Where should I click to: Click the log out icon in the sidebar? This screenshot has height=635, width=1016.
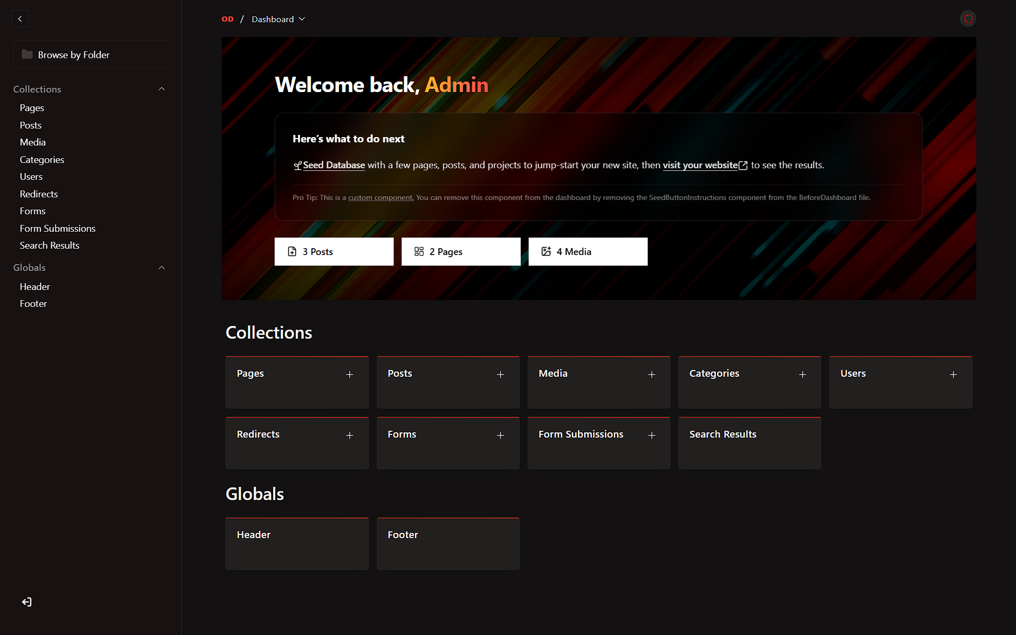click(26, 602)
